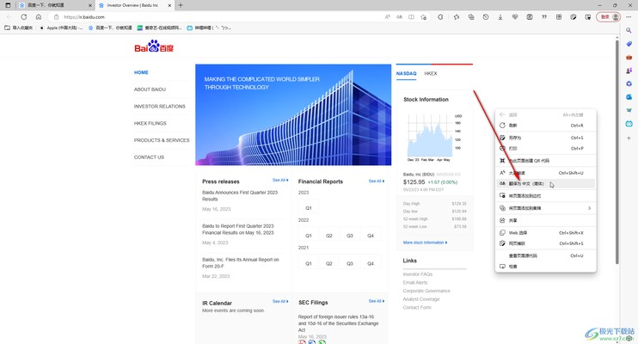638x344 pixels.
Task: Open the 2022 Q4 financial report button
Action: [371, 236]
